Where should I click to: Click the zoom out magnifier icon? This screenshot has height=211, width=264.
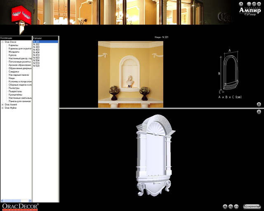[231, 206]
